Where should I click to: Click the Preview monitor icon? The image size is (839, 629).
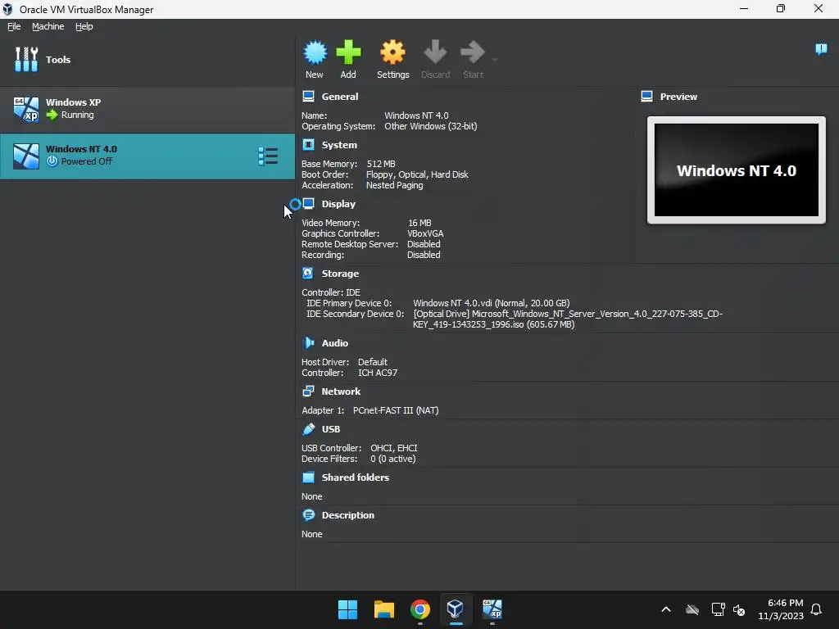646,97
